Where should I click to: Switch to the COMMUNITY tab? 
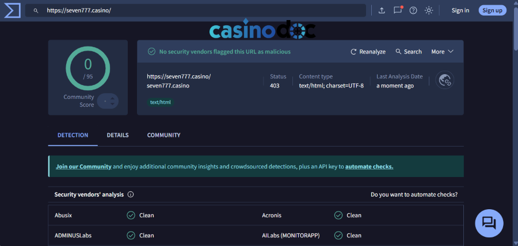tap(164, 135)
